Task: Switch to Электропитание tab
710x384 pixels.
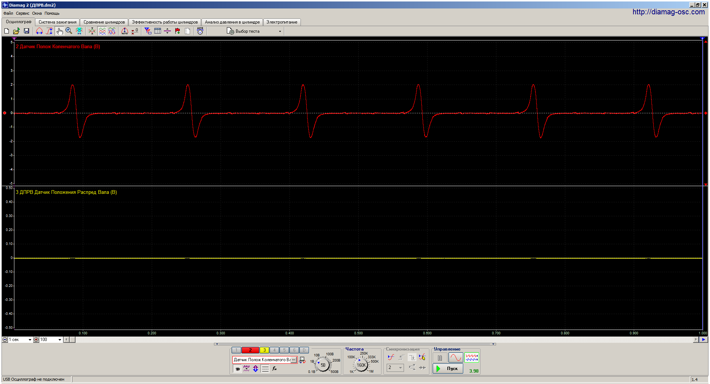Action: click(282, 22)
